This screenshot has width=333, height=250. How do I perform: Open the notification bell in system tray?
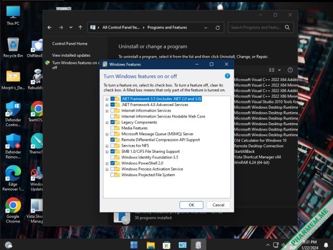(x=326, y=245)
